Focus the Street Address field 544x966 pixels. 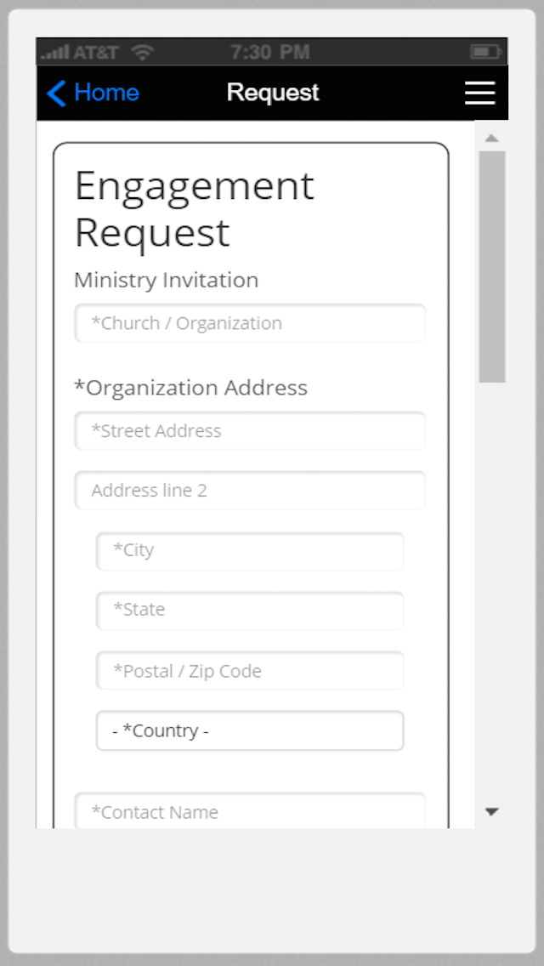(250, 431)
